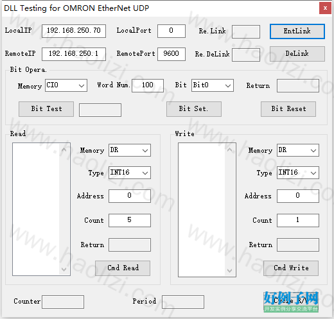Open the Read Type INT16 dropdown

click(x=130, y=173)
